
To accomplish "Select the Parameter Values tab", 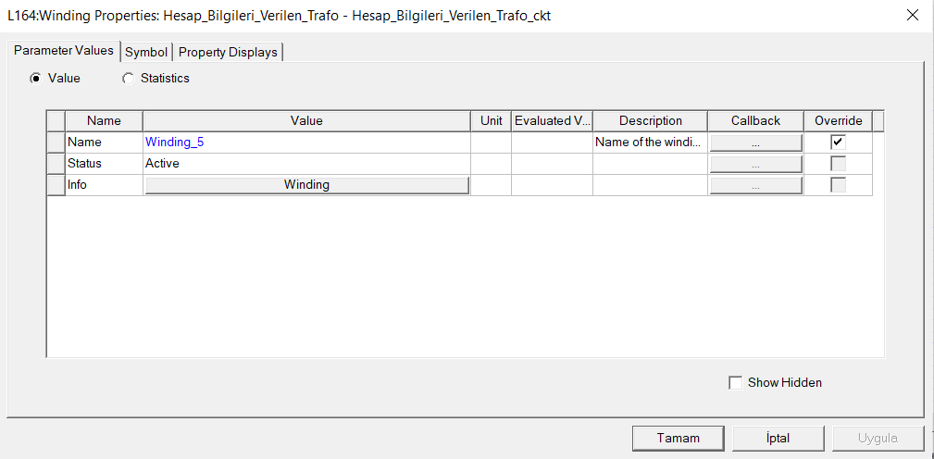I will click(64, 51).
